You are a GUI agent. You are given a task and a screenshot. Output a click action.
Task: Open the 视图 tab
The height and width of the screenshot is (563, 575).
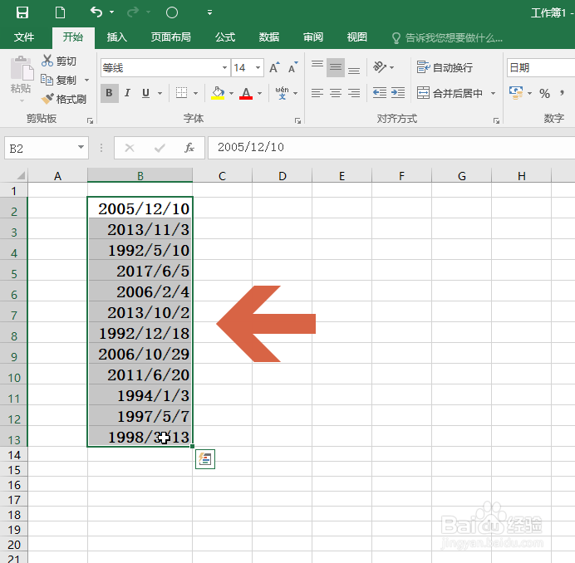[x=357, y=37]
